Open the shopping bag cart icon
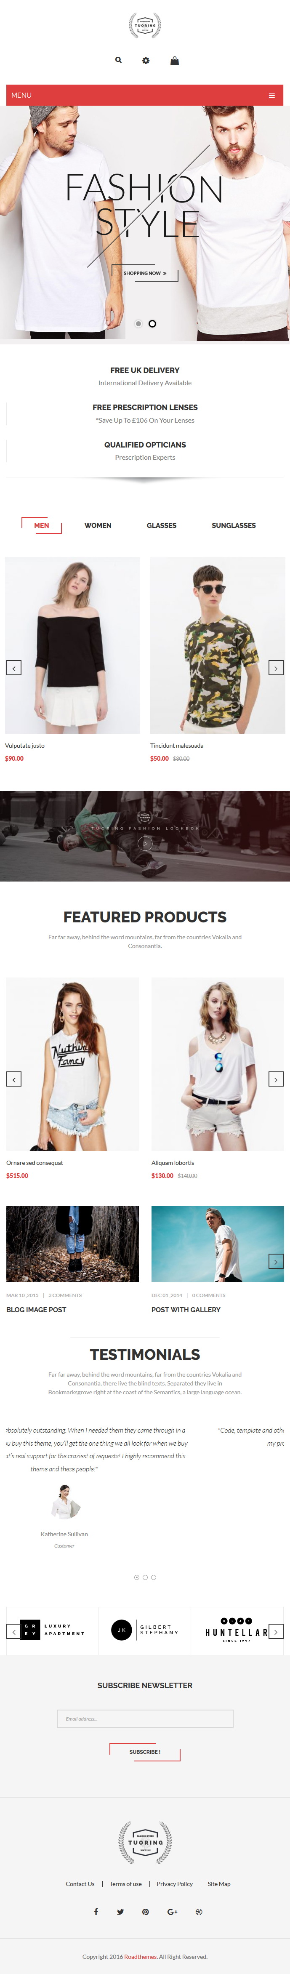This screenshot has height=1974, width=290. [x=174, y=61]
